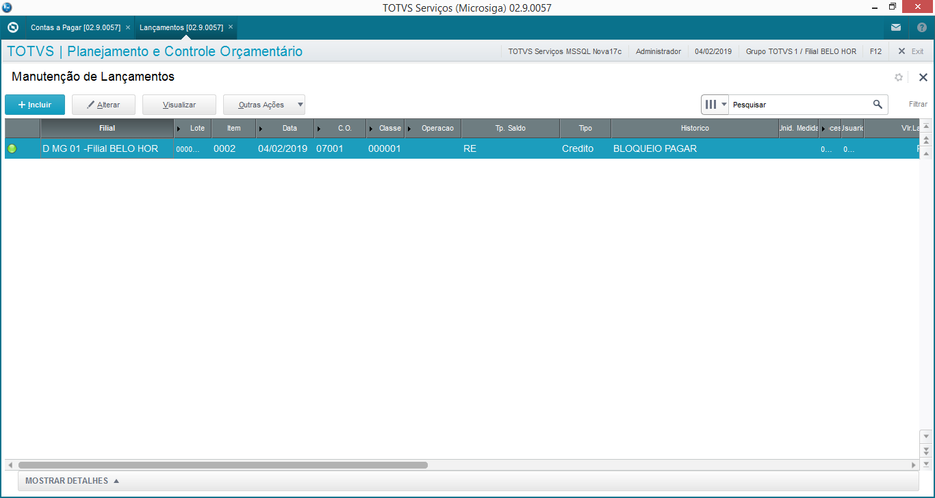Select the date cell '04/02/2019' in the grid

coord(285,148)
